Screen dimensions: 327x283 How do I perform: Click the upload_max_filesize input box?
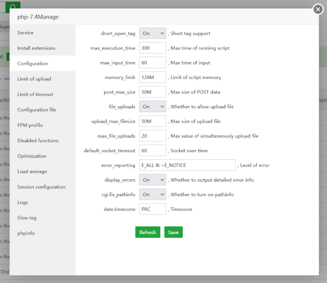click(153, 121)
